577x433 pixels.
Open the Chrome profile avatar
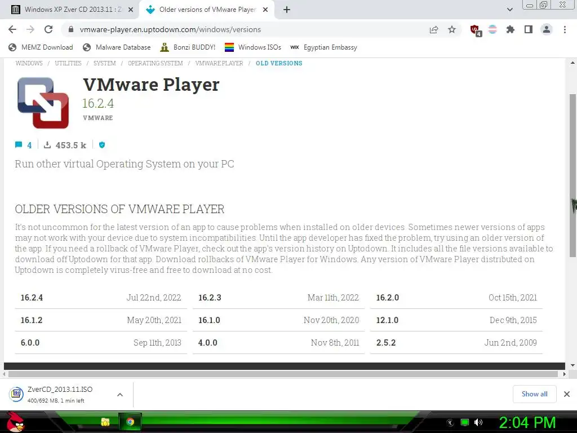(547, 29)
